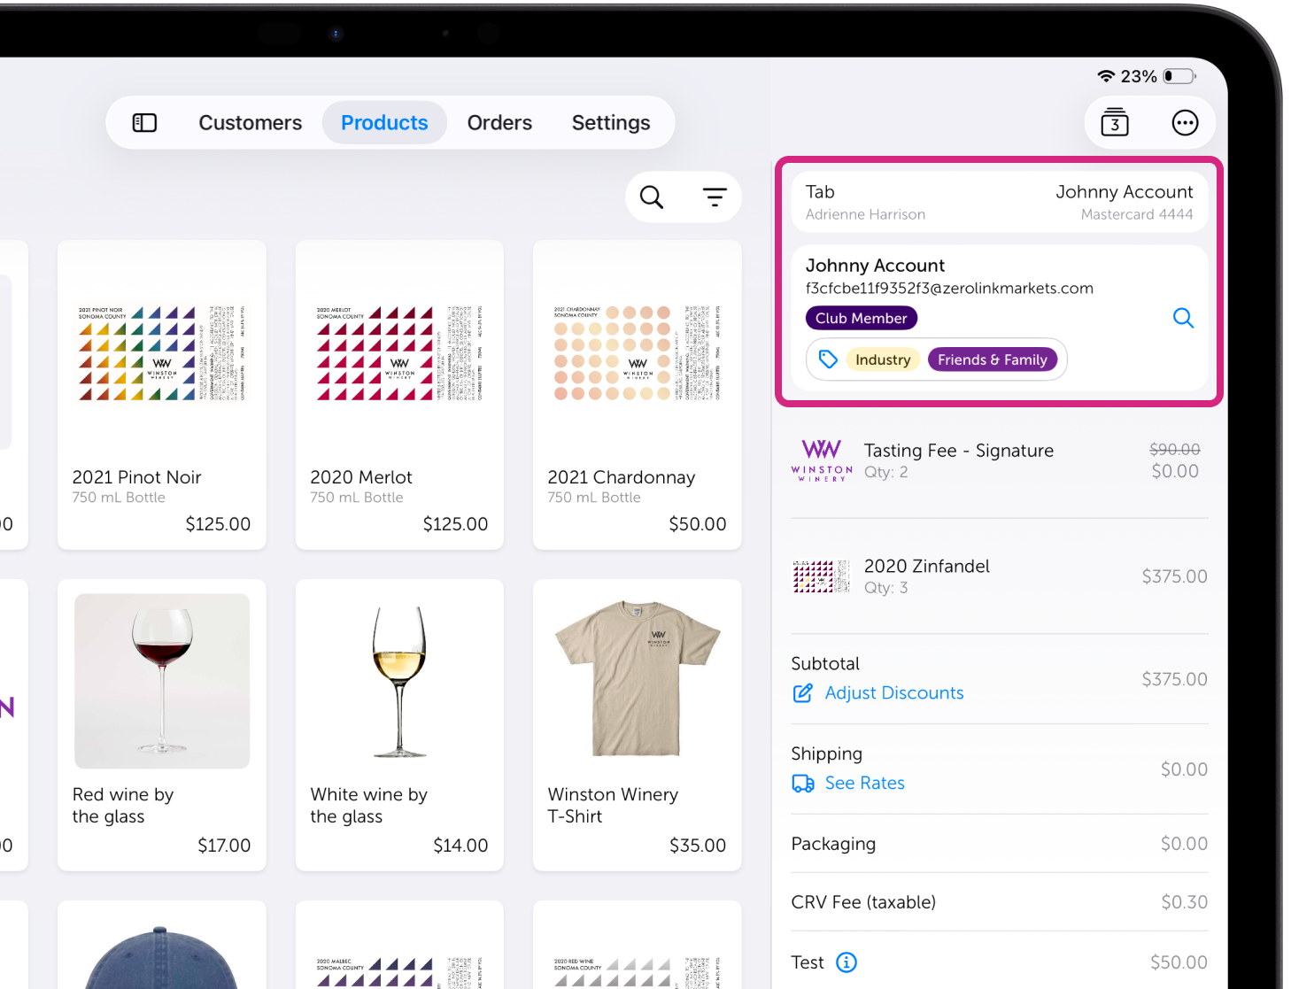Click the $50.00 Test fee amount
The image size is (1291, 989).
[1179, 962]
